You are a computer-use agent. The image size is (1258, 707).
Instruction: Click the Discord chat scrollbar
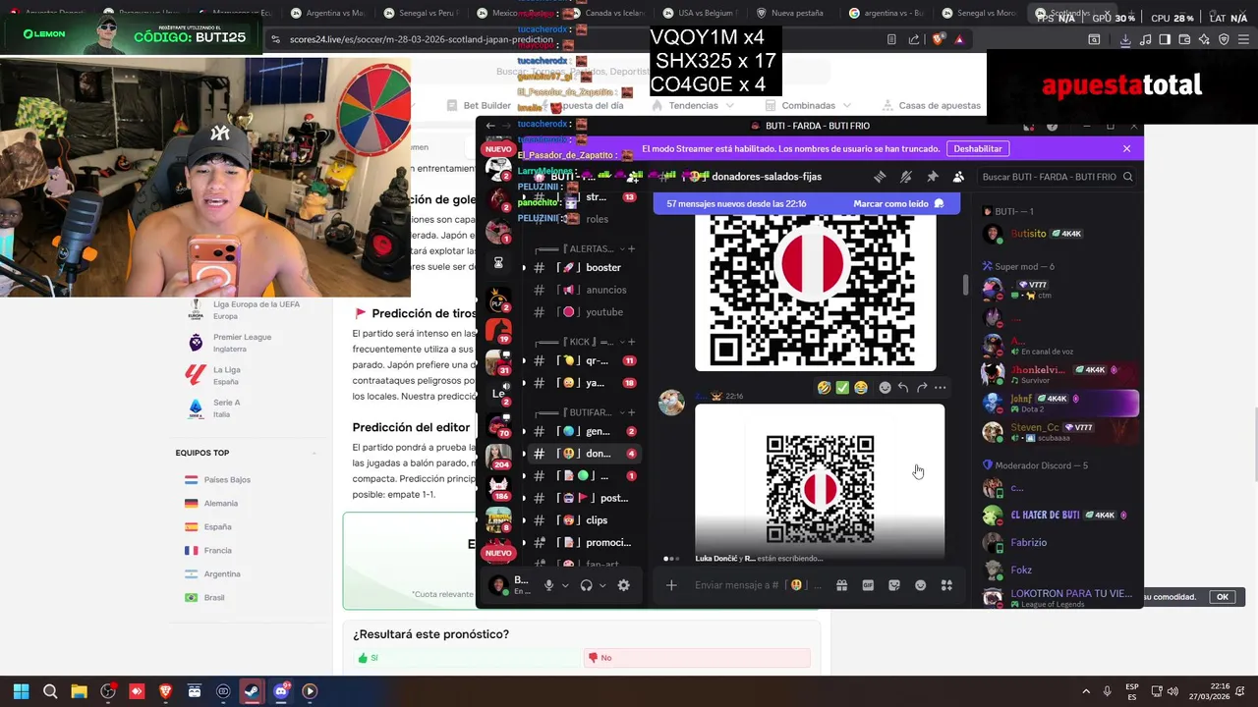965,285
